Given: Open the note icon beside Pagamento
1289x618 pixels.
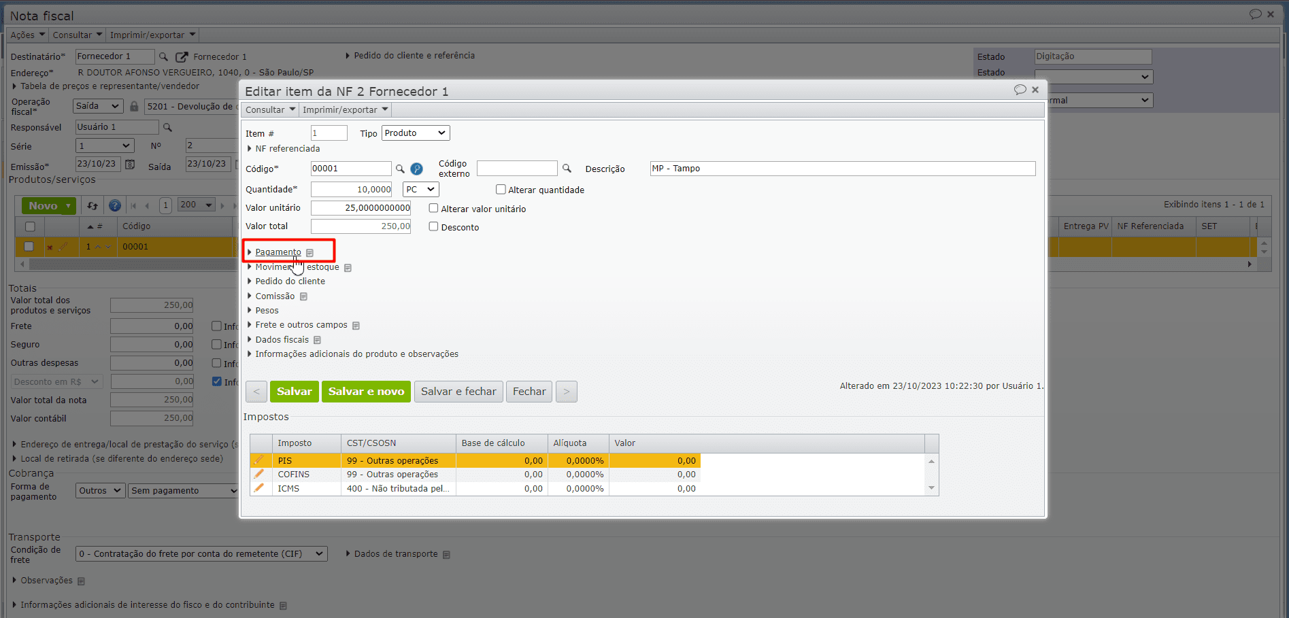Looking at the screenshot, I should coord(309,253).
